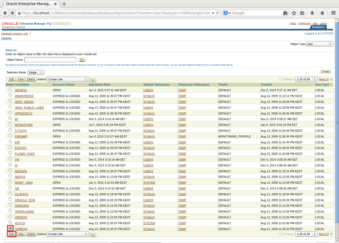This screenshot has height=243, width=339.
Task: Click the padlock site identity icon
Action: [19, 13]
